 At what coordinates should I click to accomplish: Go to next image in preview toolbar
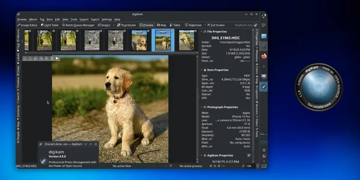pyautogui.click(x=30, y=59)
